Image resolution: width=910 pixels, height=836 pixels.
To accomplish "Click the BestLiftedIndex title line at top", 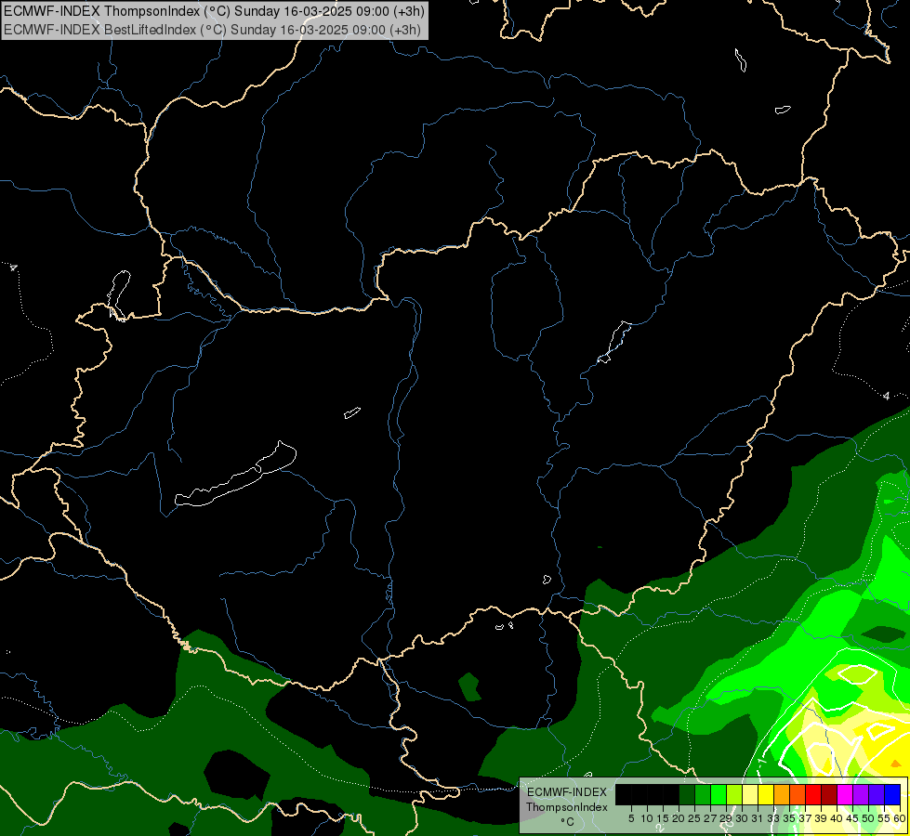I will pyautogui.click(x=213, y=30).
